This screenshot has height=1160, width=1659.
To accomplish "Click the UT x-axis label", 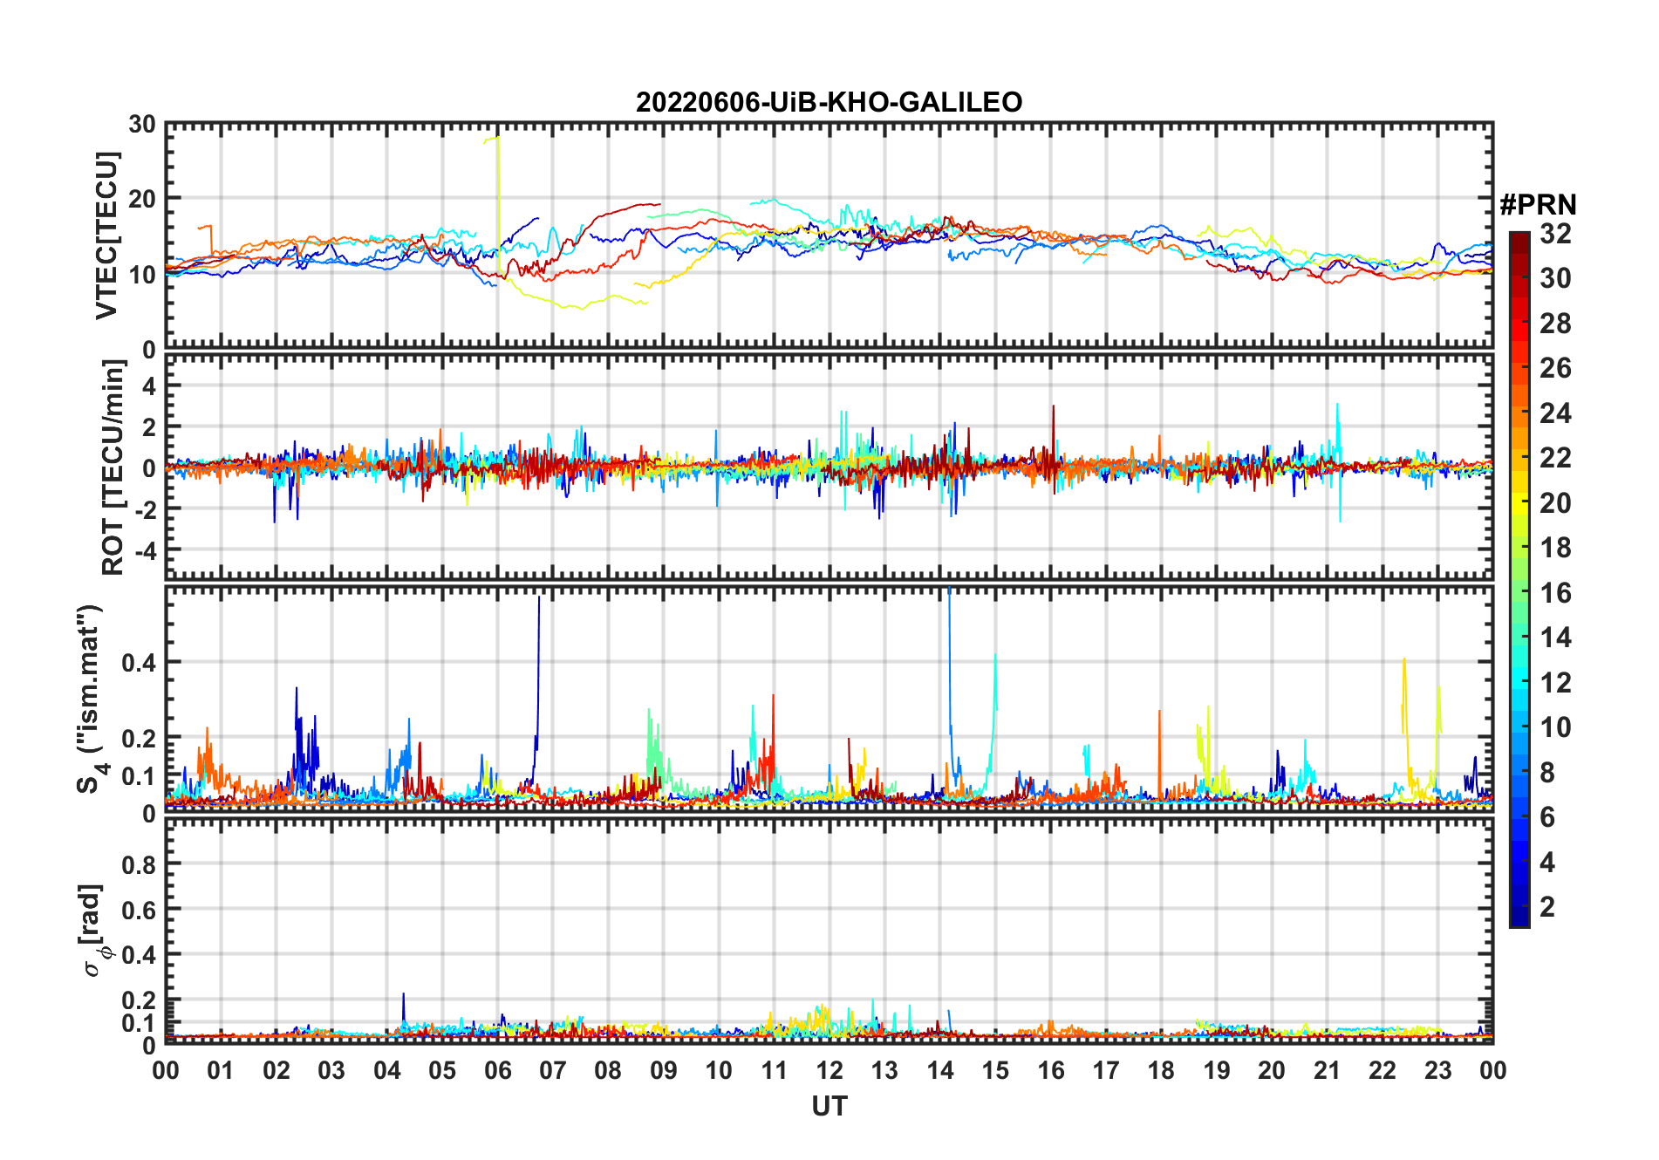I will 829,1106.
